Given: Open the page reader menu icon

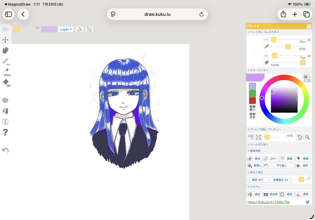Looking at the screenshot, I should coord(113,14).
